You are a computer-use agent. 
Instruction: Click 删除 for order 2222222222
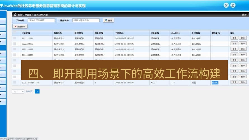[x=243, y=44]
